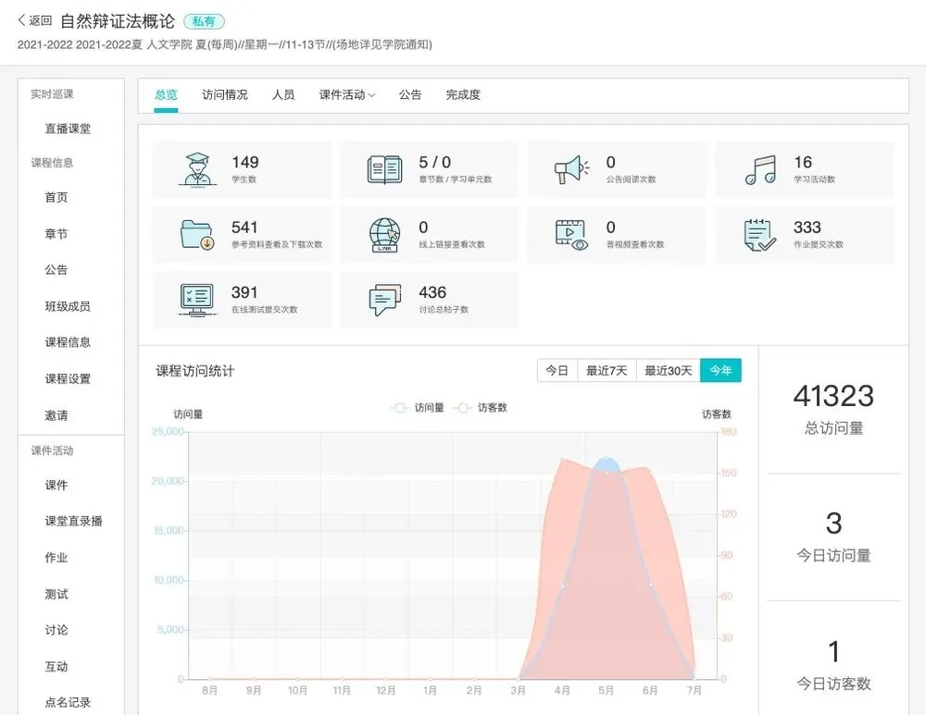Open the 人员 tab
Image resolution: width=926 pixels, height=715 pixels.
[283, 95]
